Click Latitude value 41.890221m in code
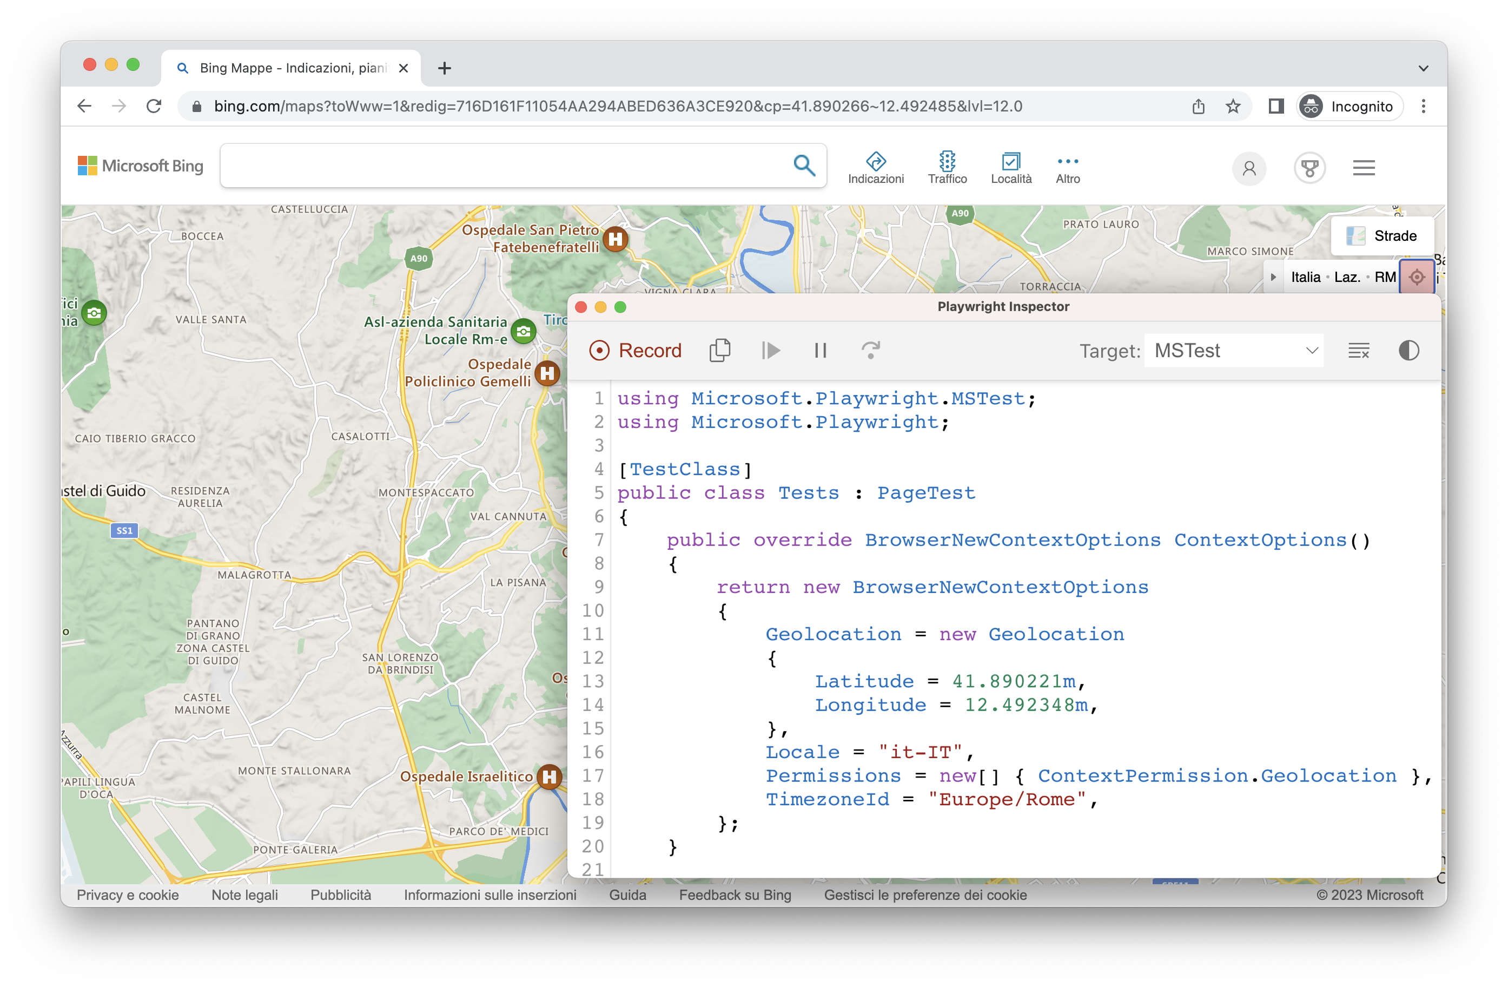 click(x=1014, y=681)
